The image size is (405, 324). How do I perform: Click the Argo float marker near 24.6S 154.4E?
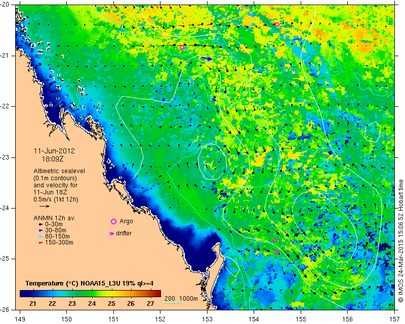pyautogui.click(x=275, y=240)
